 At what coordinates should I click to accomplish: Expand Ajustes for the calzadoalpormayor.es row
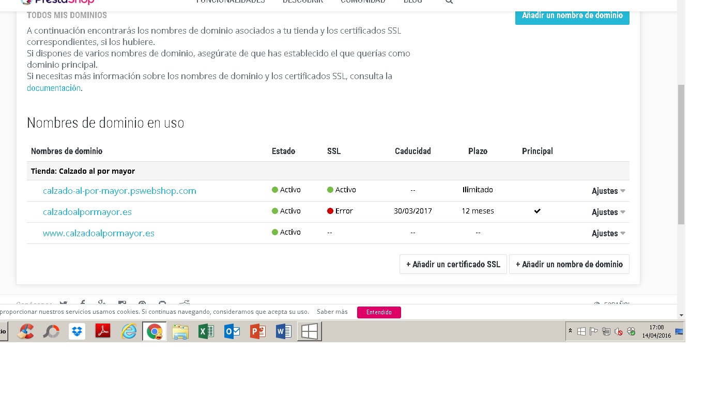608,212
